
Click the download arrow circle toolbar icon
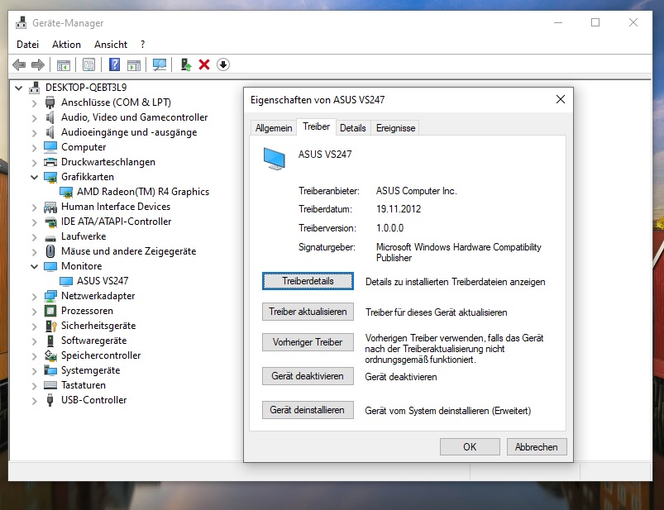(x=223, y=64)
